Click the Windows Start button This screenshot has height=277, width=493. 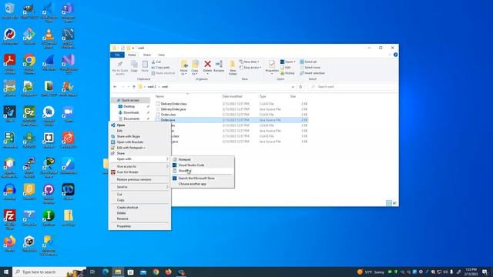6,272
